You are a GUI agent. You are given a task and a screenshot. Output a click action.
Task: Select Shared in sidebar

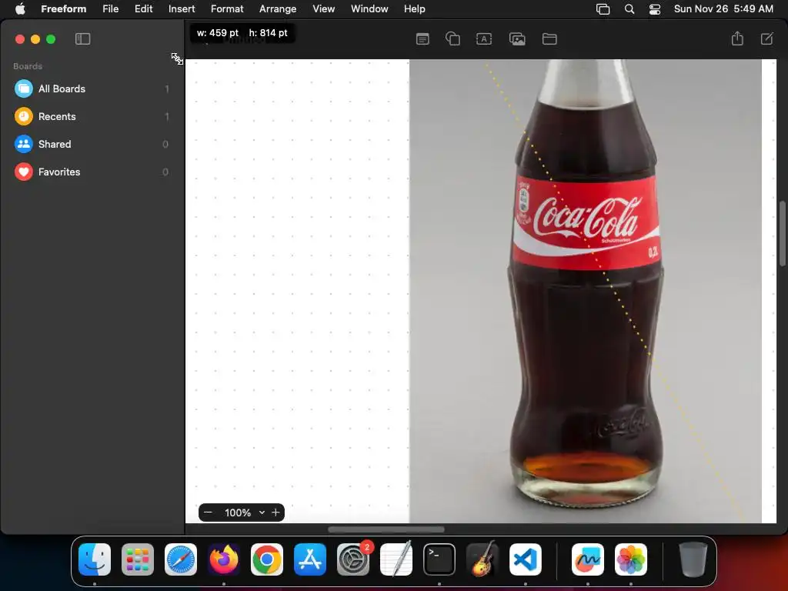92,144
